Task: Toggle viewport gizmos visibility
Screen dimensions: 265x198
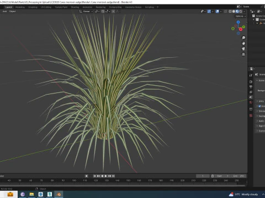Action: pyautogui.click(x=209, y=12)
